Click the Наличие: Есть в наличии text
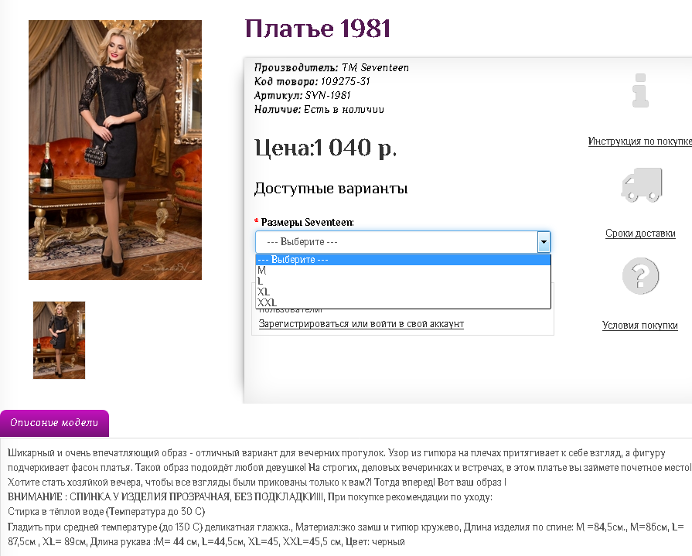The image size is (692, 556). click(x=319, y=110)
